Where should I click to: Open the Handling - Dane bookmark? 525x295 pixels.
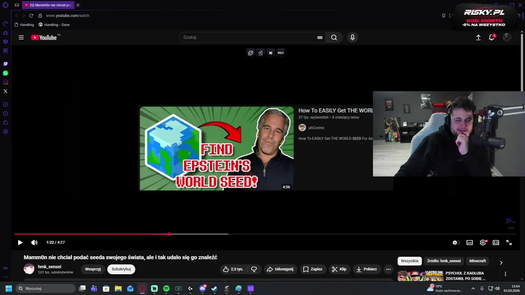tap(54, 25)
